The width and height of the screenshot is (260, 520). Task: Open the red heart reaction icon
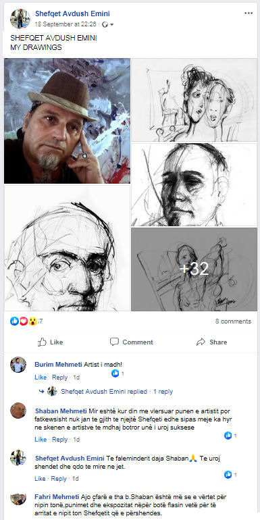(24, 321)
